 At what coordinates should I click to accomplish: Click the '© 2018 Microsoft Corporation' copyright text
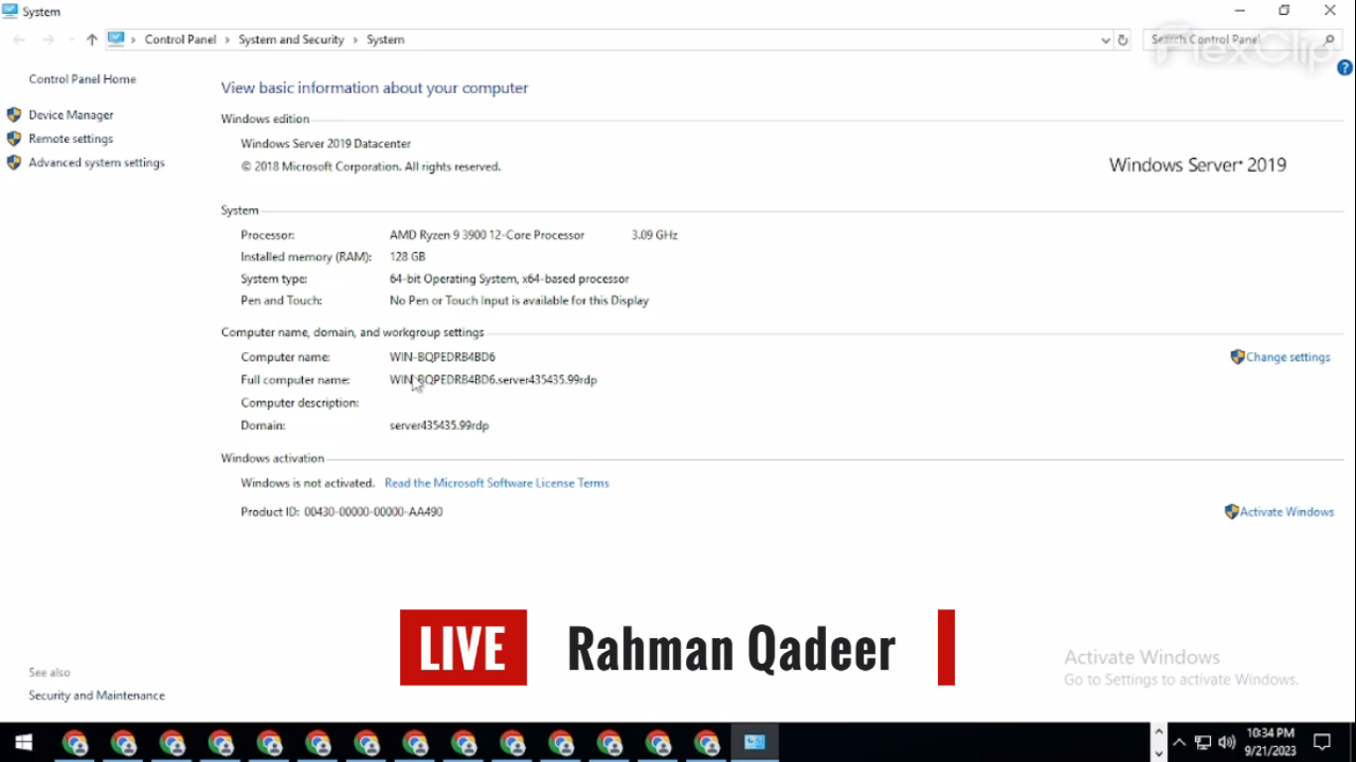pyautogui.click(x=370, y=167)
